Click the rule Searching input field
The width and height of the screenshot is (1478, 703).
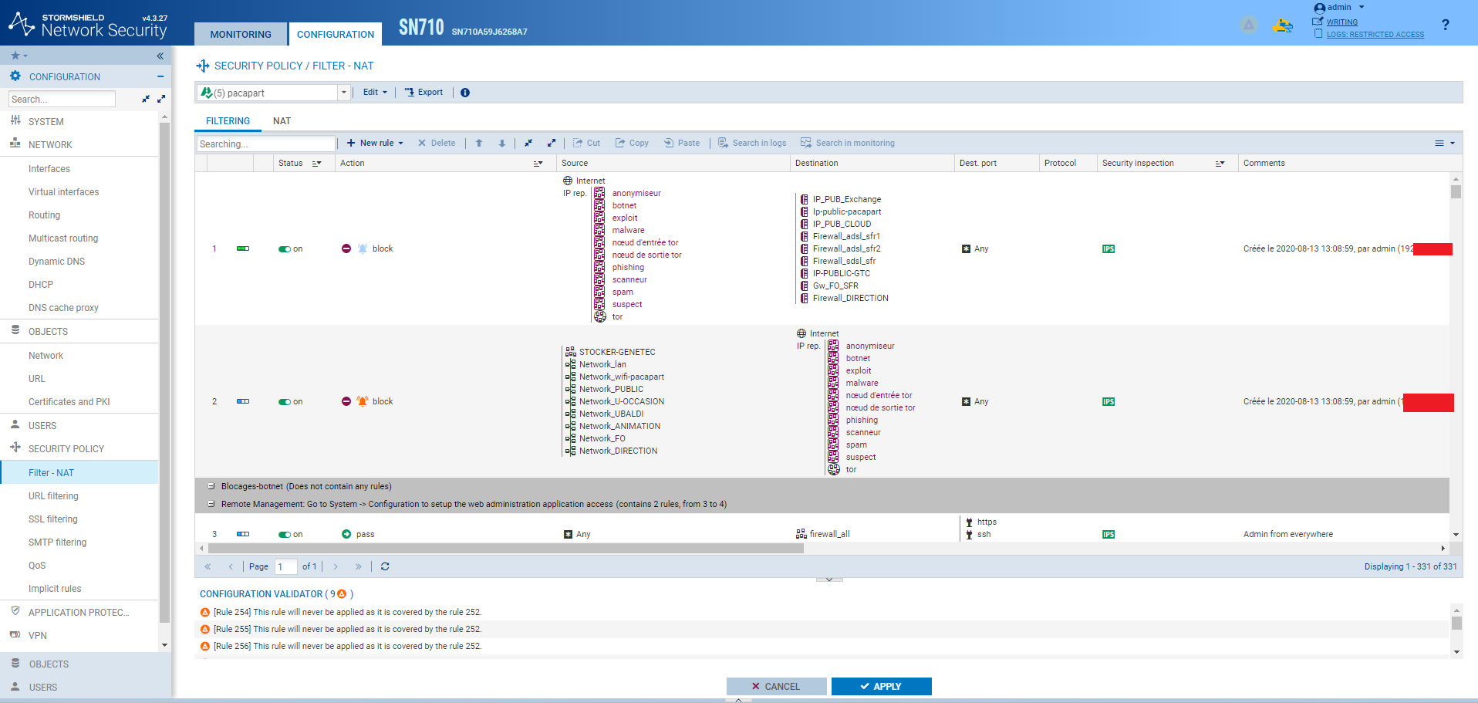265,144
